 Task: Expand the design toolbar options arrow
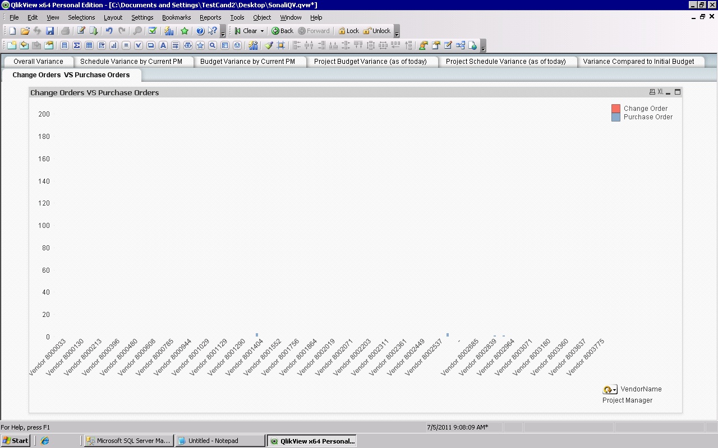coord(483,47)
